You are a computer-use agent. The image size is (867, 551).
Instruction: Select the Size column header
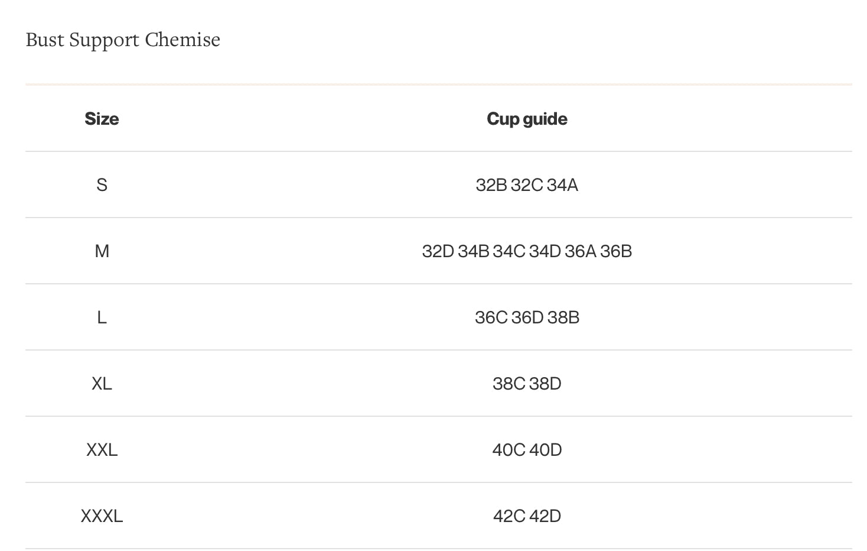[102, 119]
